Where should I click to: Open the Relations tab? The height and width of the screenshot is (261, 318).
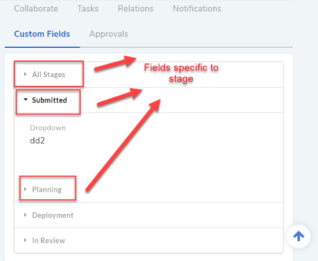tap(136, 9)
